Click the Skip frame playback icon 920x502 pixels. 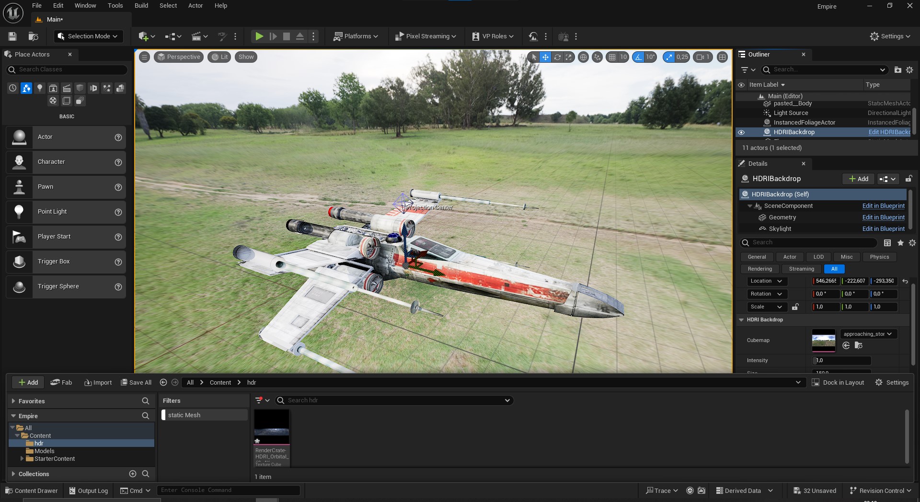tap(273, 36)
